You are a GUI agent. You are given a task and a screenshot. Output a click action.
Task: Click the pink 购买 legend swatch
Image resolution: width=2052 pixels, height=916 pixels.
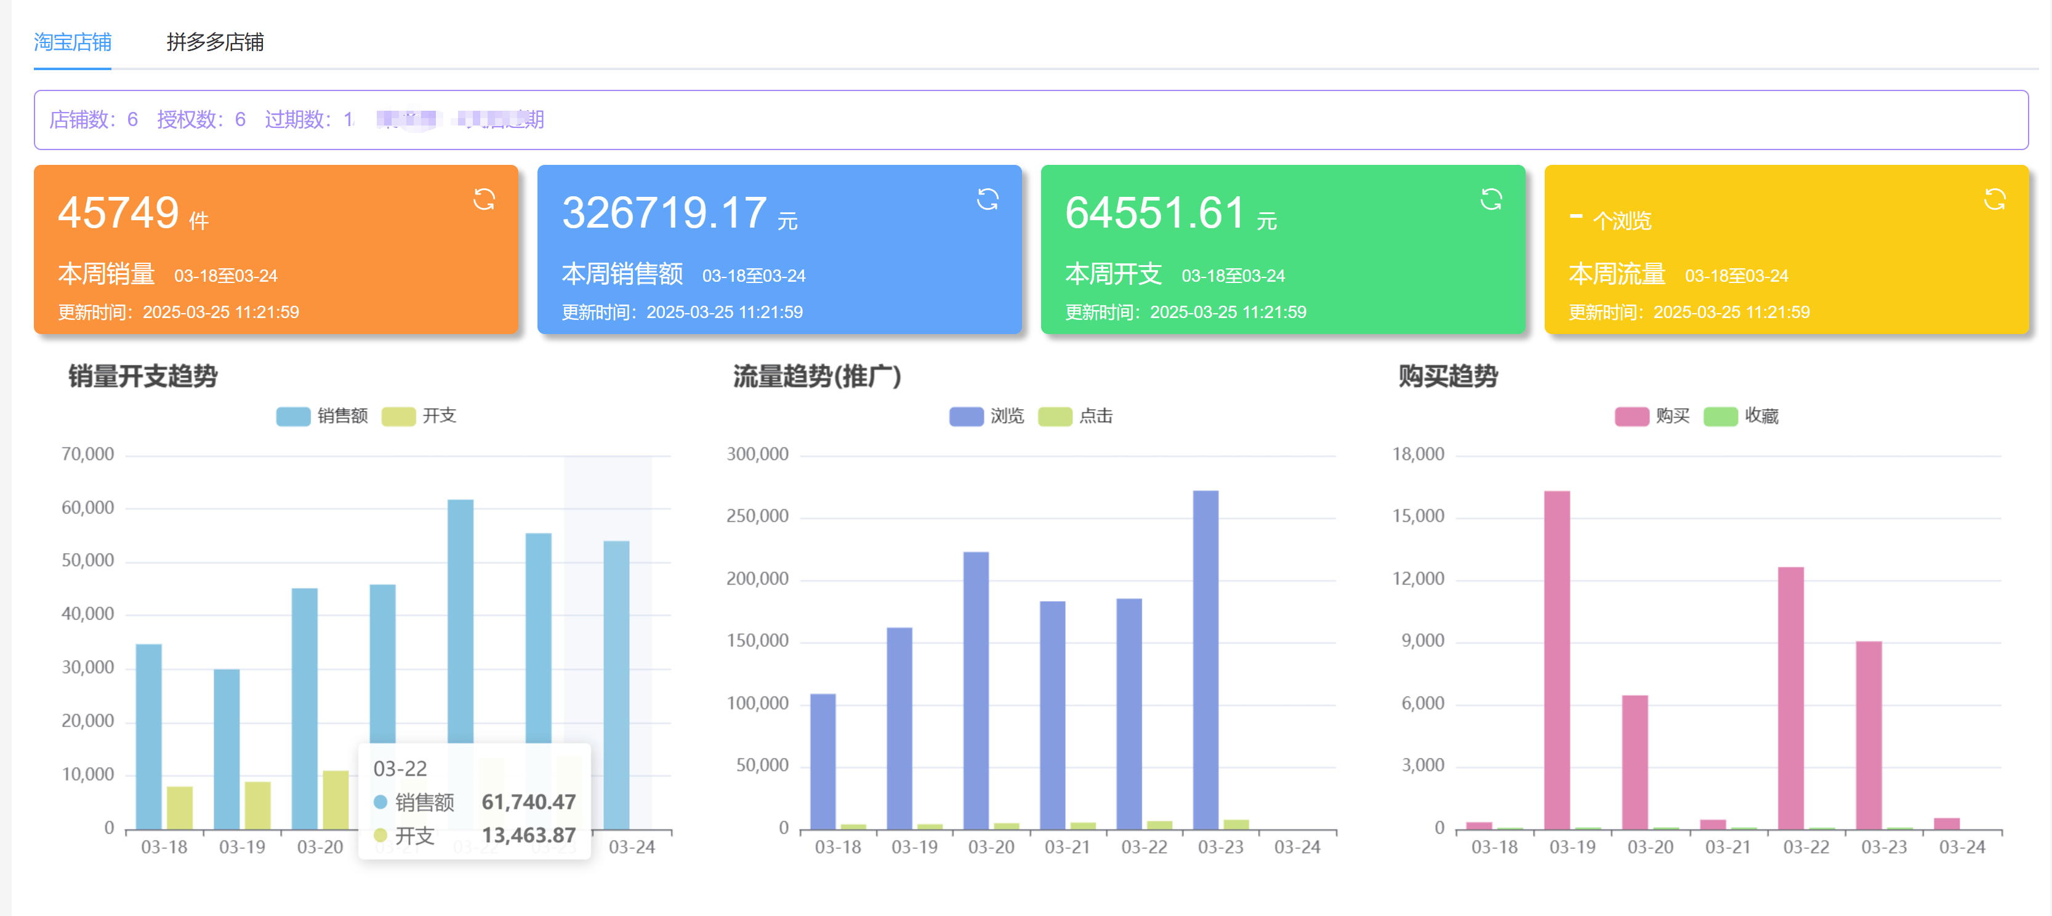1632,417
